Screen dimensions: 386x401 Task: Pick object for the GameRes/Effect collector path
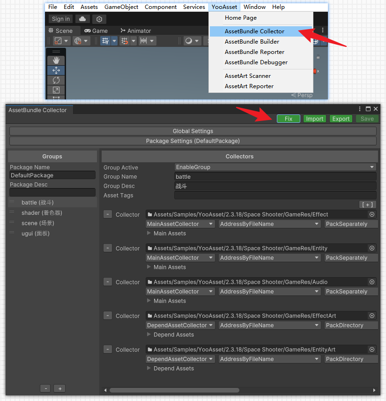click(x=372, y=214)
